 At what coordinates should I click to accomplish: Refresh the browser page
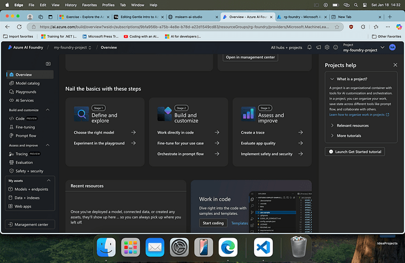click(x=19, y=27)
